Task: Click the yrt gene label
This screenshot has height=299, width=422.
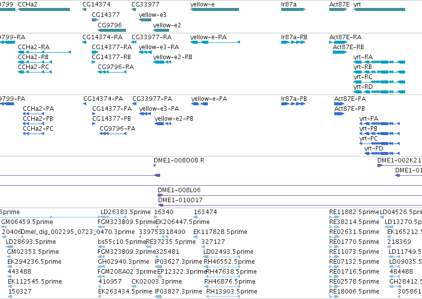Action: point(357,4)
